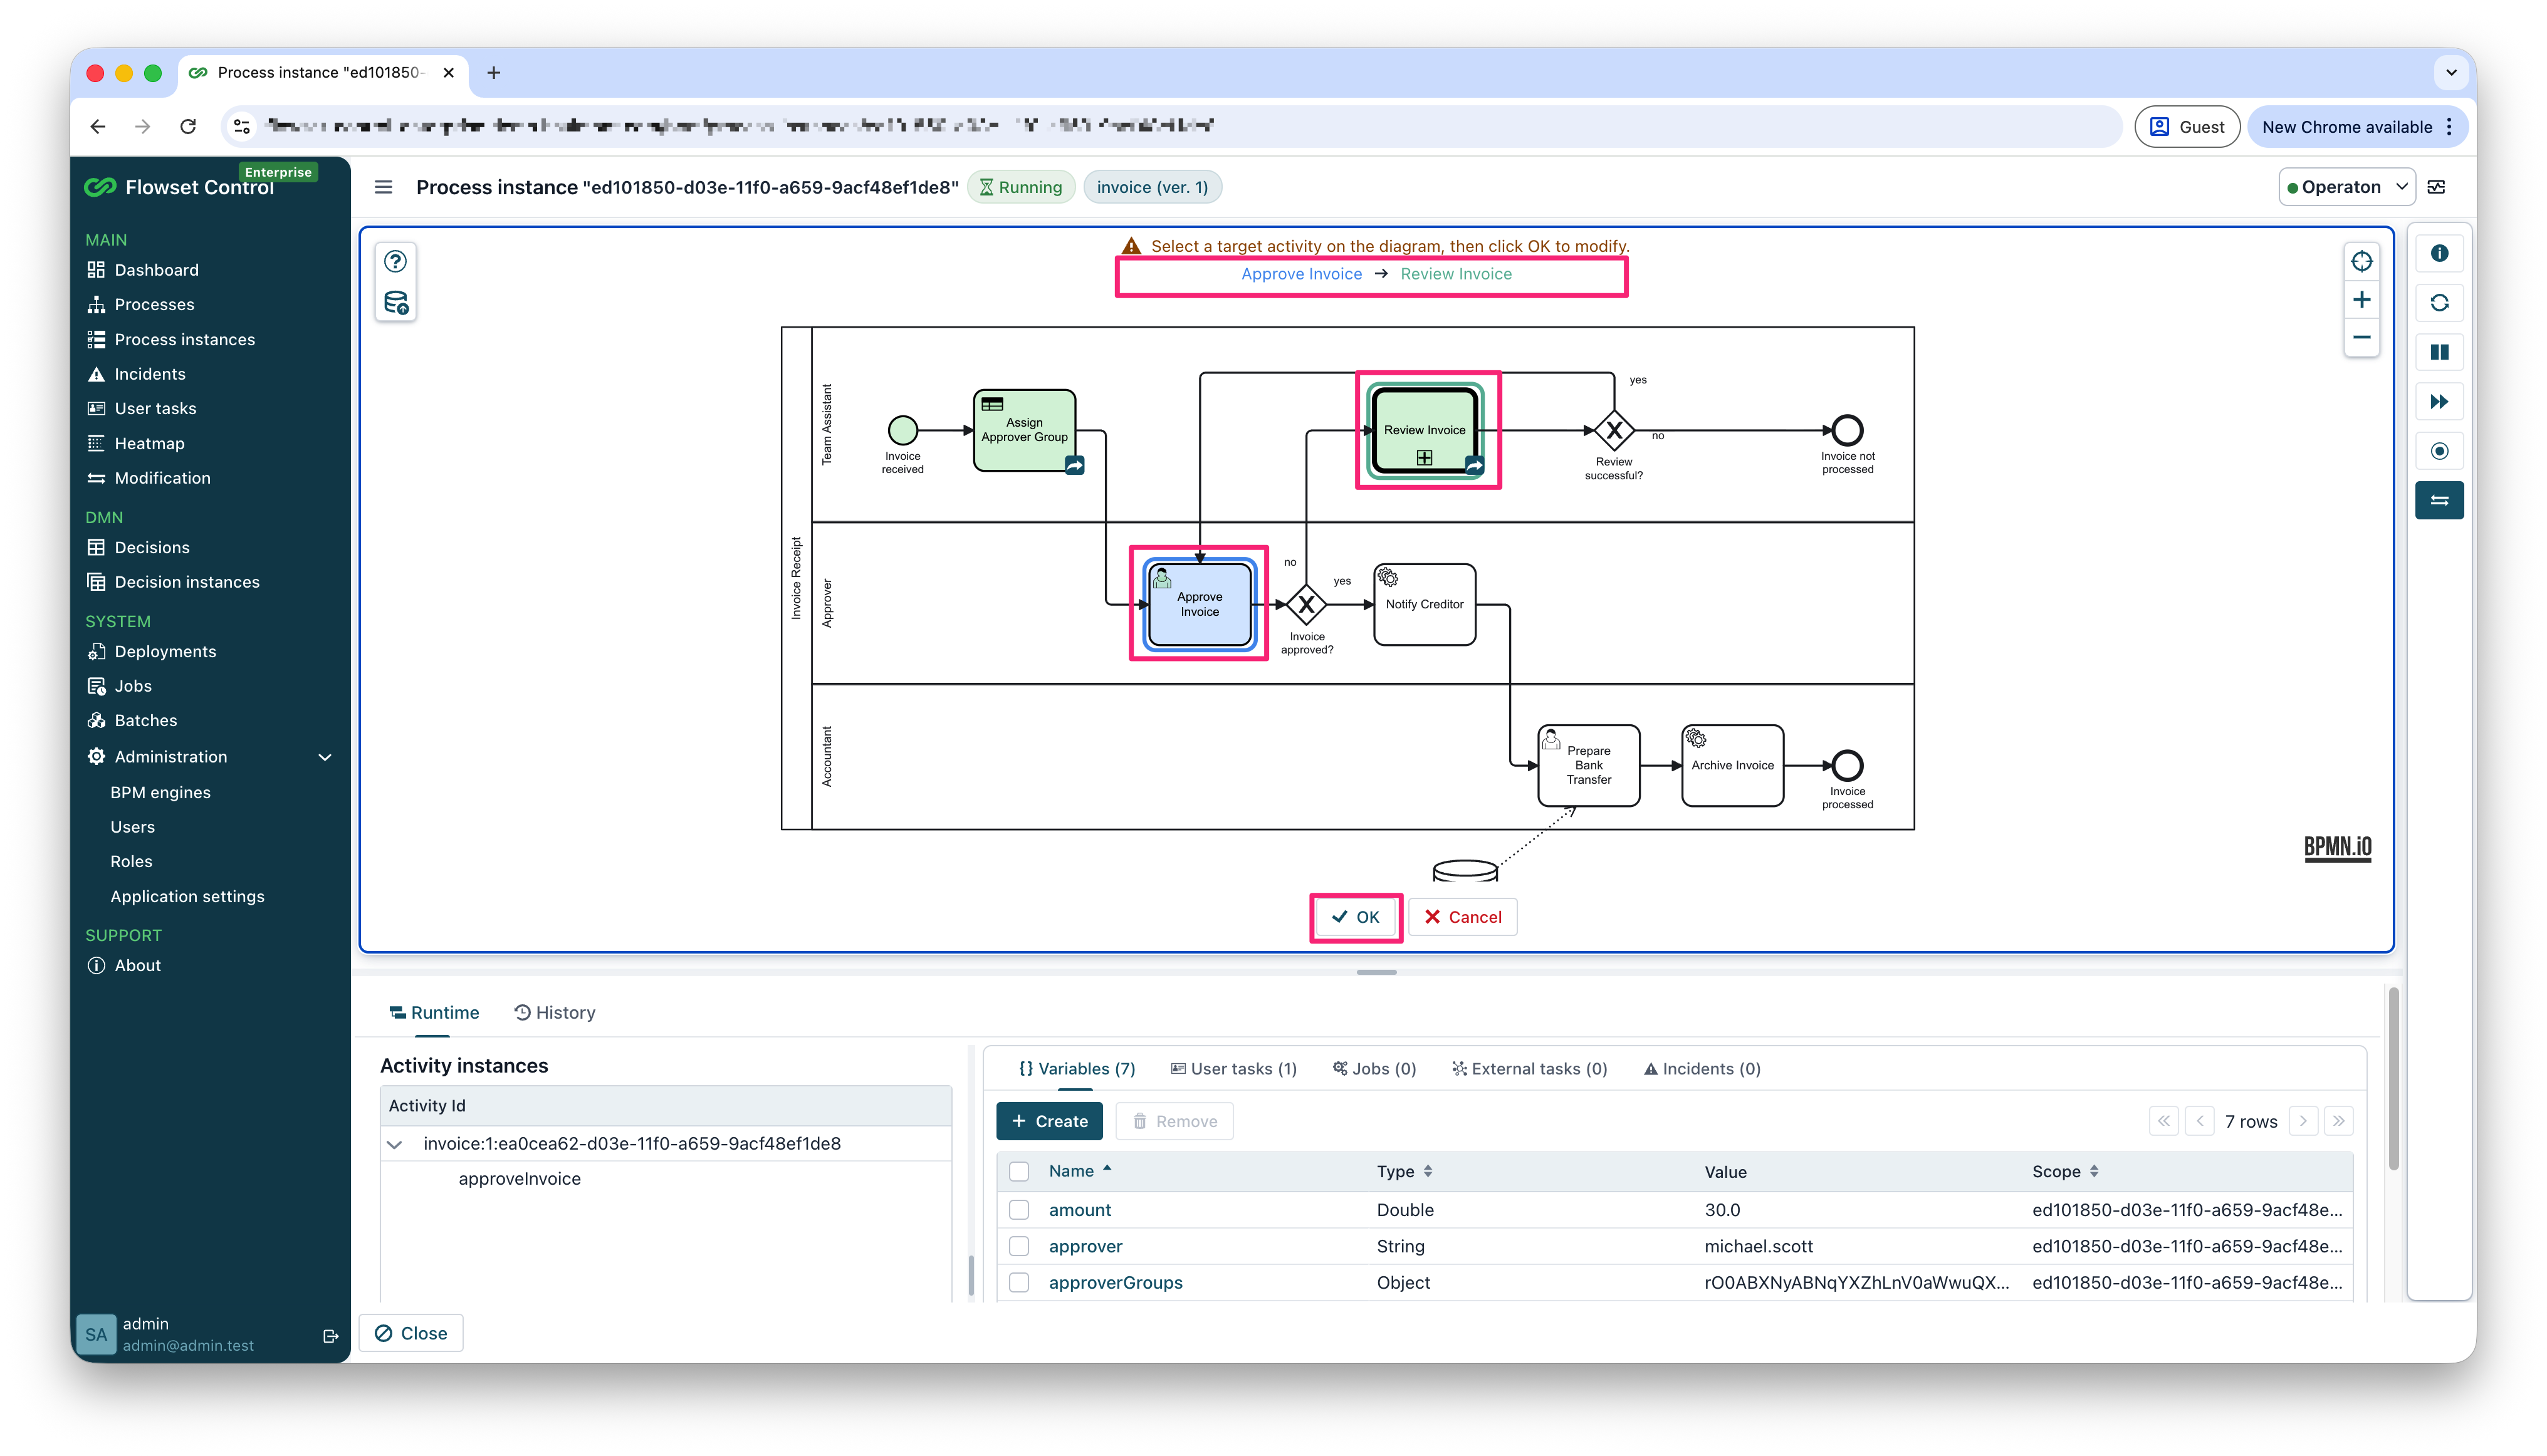Image resolution: width=2547 pixels, height=1456 pixels.
Task: Check the approverGroups variable row
Action: point(1018,1282)
